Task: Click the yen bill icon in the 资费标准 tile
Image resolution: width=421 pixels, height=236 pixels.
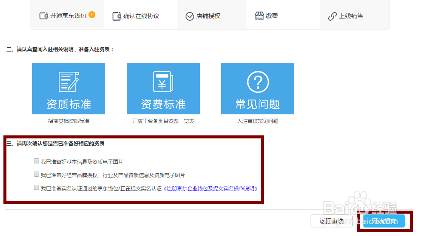Action: (163, 82)
